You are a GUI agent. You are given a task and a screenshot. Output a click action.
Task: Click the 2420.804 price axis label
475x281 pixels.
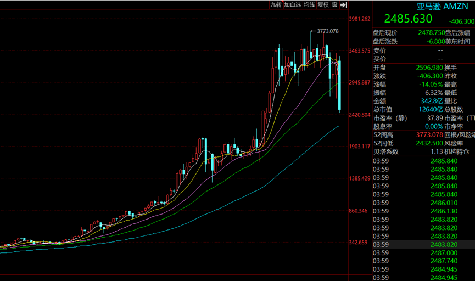click(x=360, y=115)
